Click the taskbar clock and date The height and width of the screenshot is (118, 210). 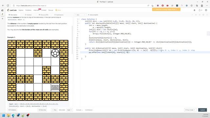(x=205, y=115)
